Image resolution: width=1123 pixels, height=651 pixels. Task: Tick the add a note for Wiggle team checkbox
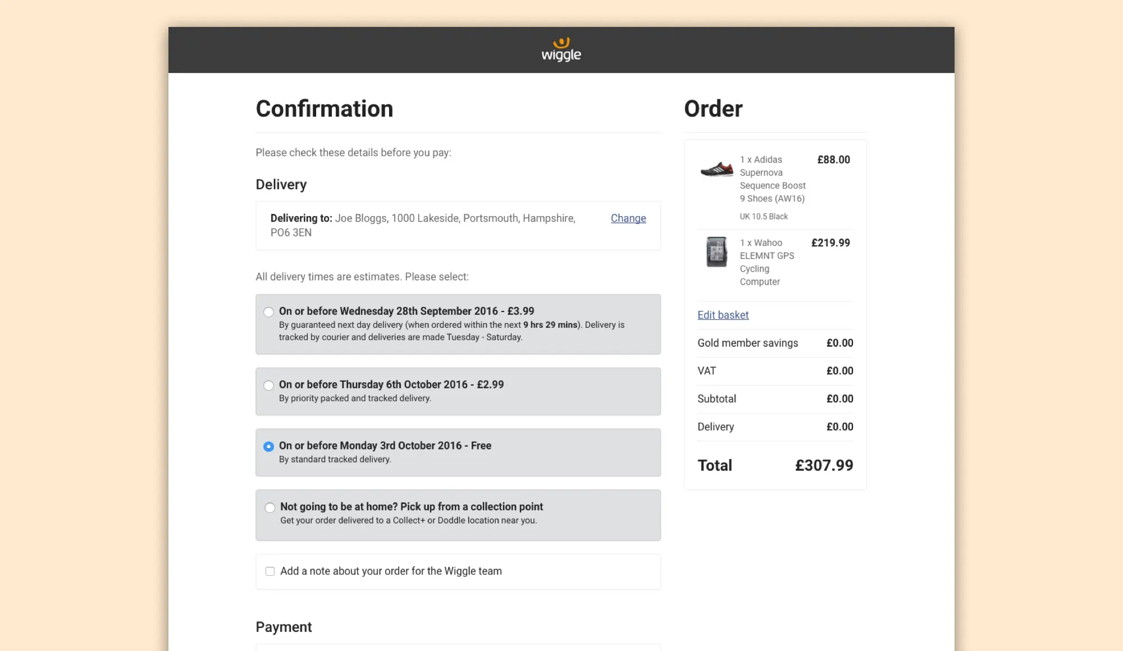point(270,571)
